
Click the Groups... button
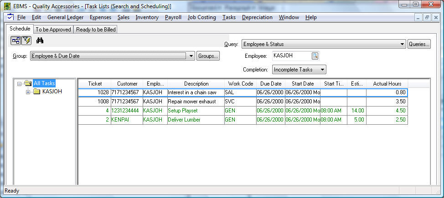[x=208, y=56]
